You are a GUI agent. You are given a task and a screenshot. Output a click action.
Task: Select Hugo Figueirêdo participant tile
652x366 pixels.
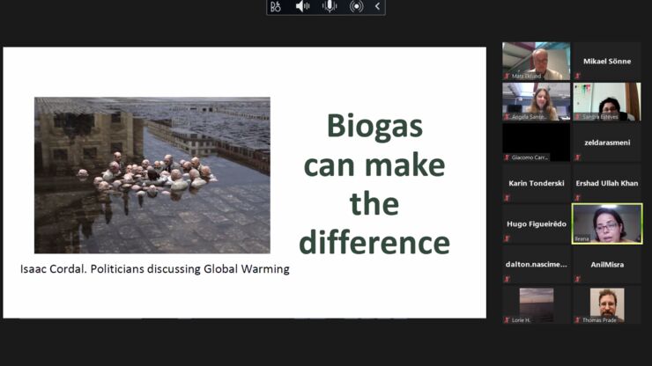click(x=536, y=224)
